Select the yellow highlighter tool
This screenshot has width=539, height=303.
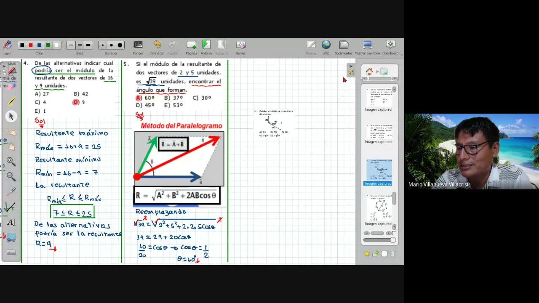coord(11,101)
